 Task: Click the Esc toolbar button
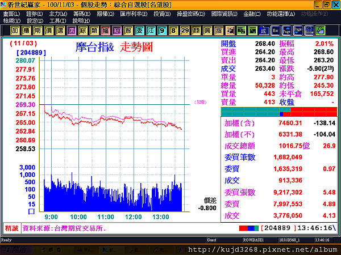click(x=275, y=31)
